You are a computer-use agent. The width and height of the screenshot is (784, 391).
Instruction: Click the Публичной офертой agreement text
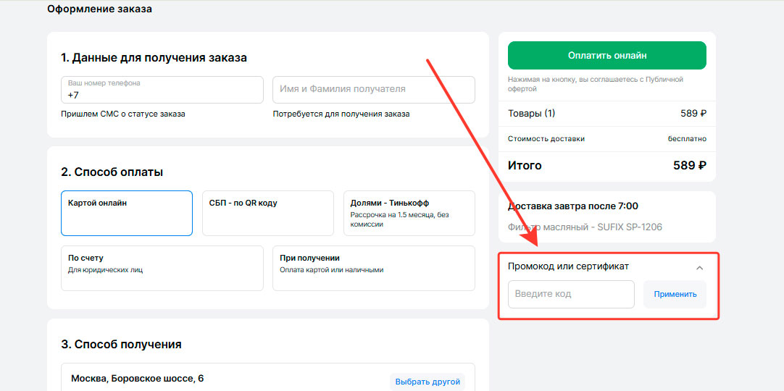[596, 85]
